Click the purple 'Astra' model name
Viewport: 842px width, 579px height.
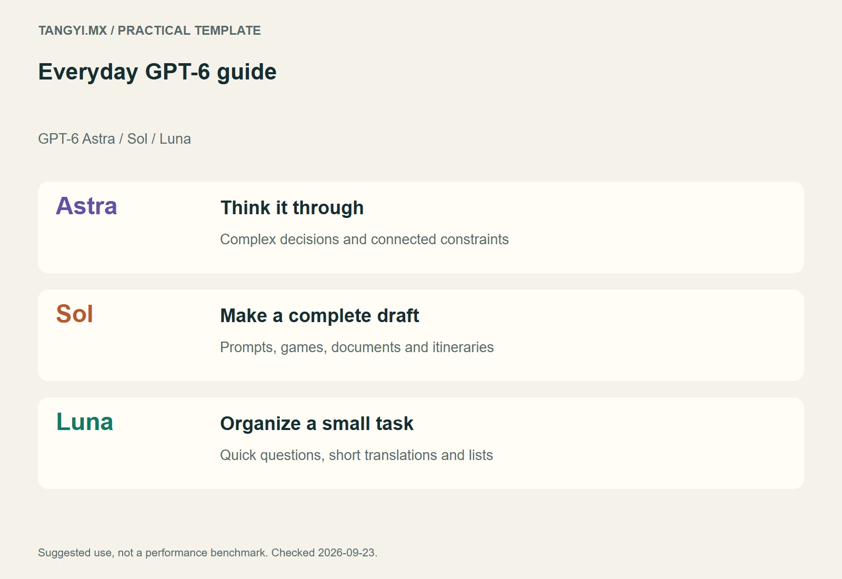86,206
